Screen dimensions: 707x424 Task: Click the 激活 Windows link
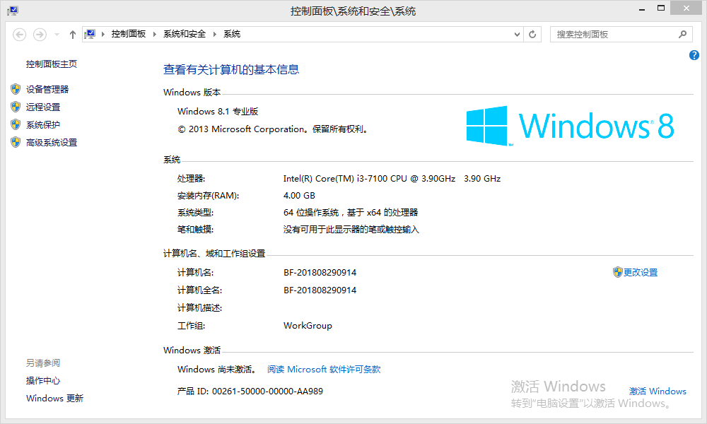(x=658, y=391)
